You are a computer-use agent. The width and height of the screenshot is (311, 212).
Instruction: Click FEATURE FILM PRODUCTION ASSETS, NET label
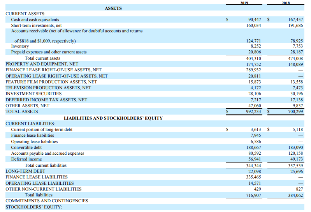point(51,82)
